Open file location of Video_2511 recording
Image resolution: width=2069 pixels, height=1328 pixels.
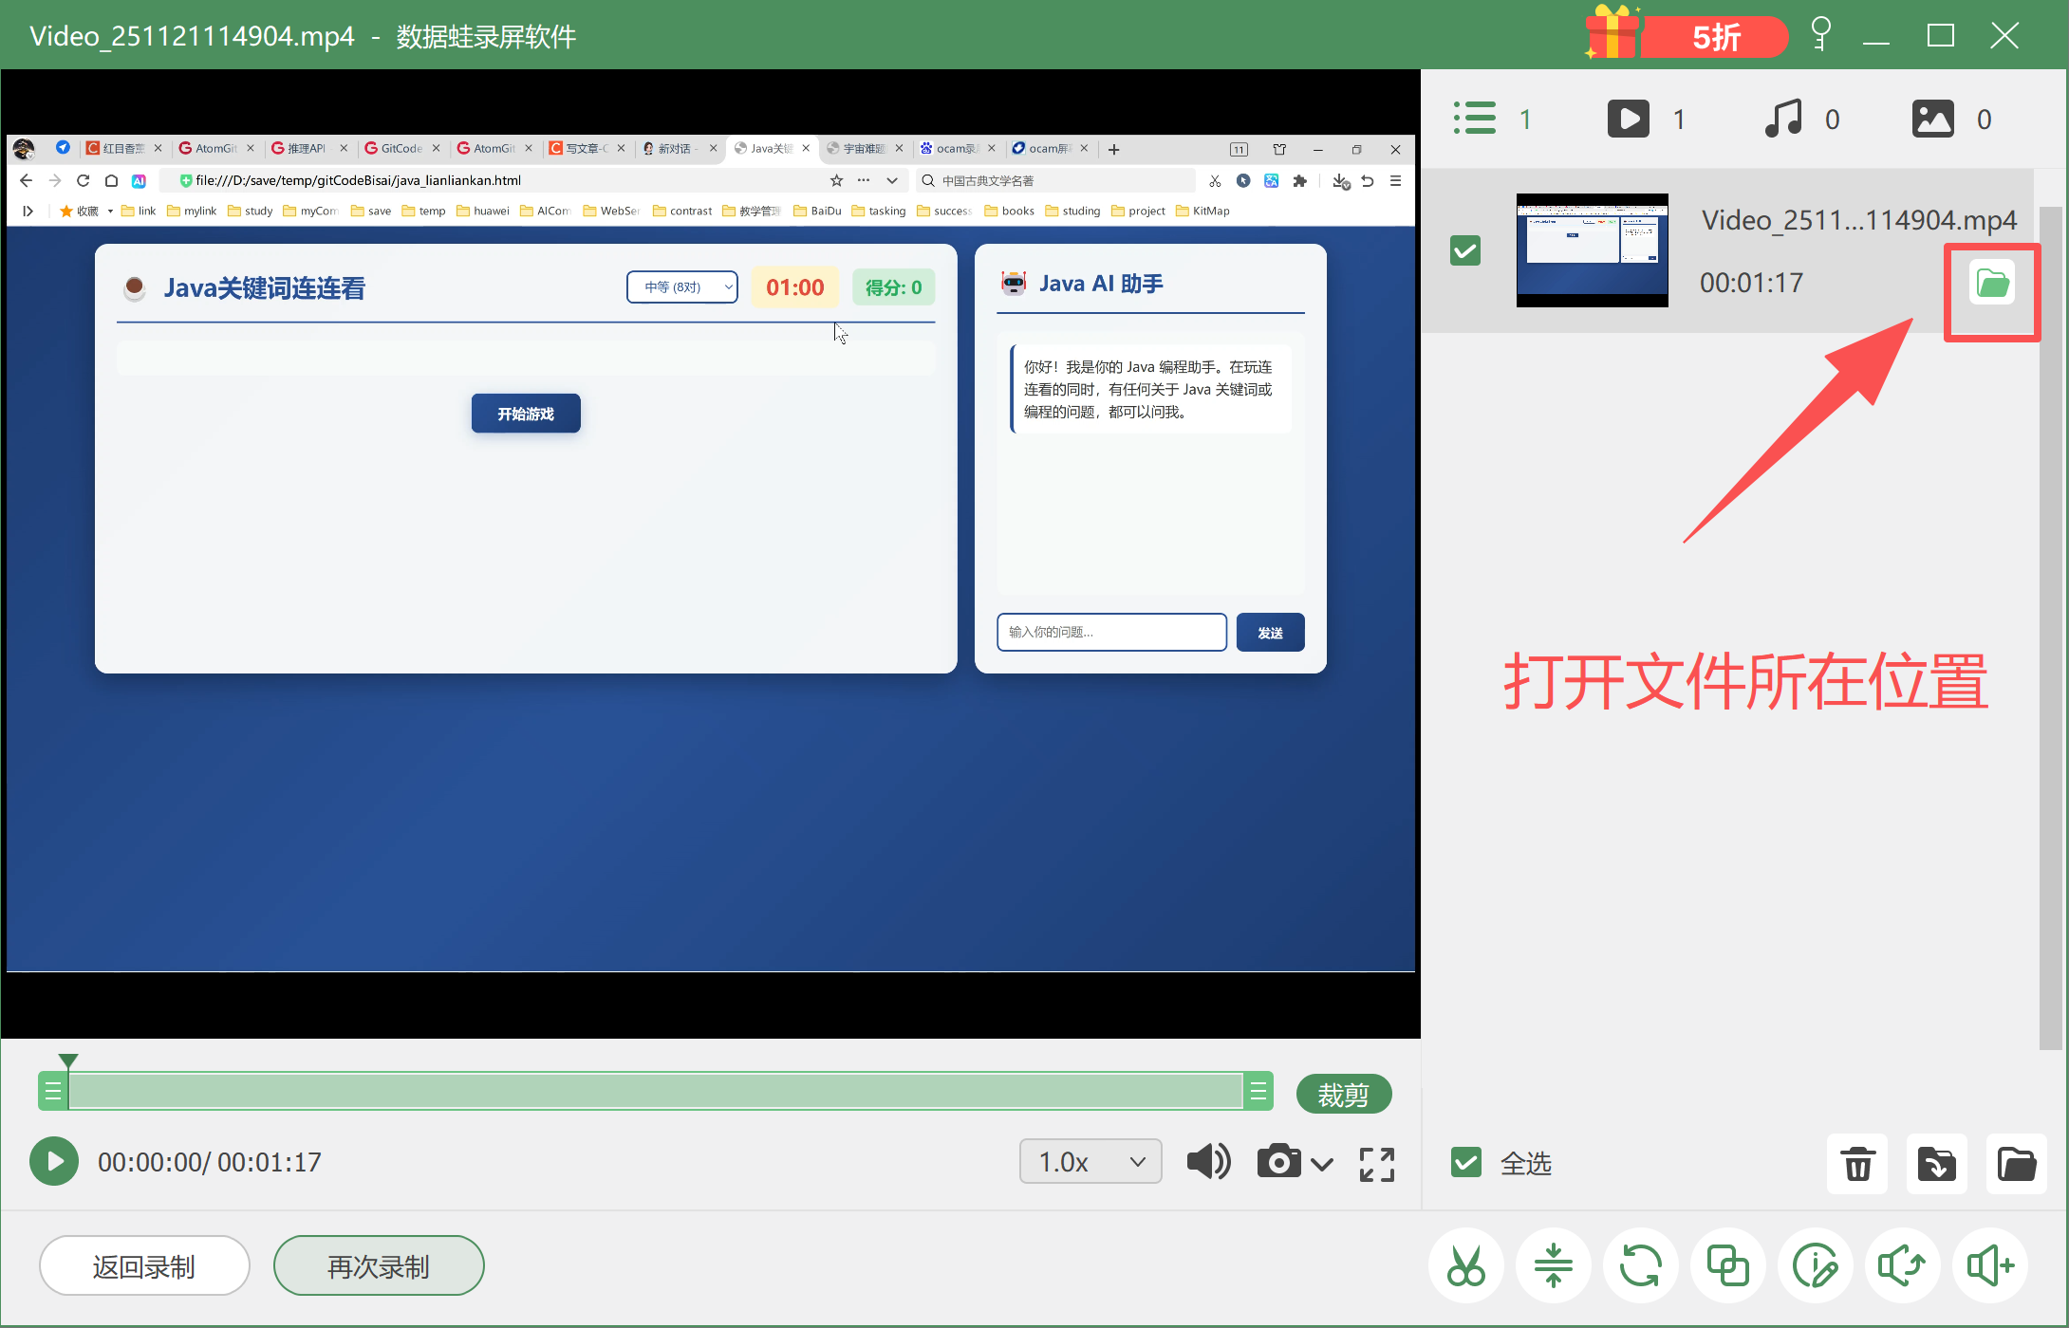point(1991,283)
